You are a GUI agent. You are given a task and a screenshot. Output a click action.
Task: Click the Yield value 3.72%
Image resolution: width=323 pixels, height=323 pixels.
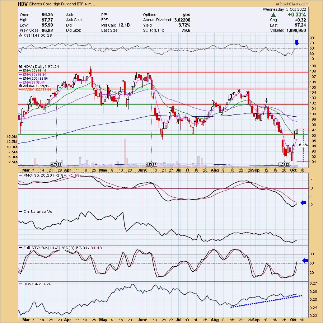click(x=184, y=25)
